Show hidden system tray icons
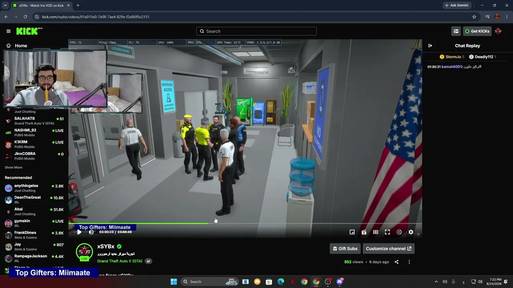 click(436, 282)
